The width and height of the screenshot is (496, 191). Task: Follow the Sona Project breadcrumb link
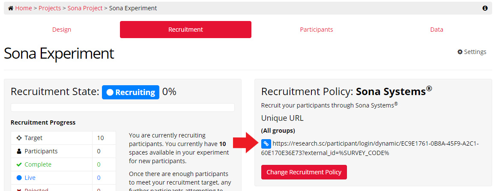[x=85, y=8]
